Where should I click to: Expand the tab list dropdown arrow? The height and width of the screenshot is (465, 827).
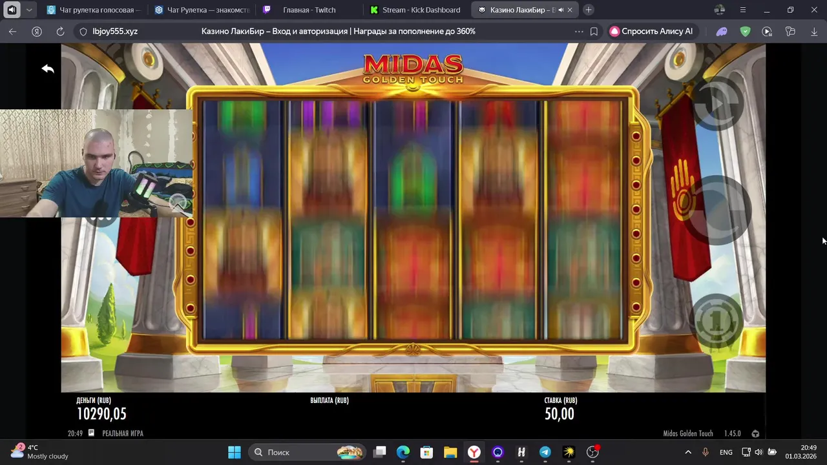click(x=29, y=10)
